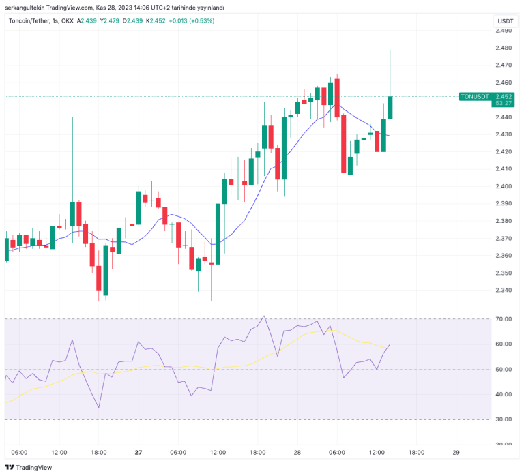
Task: Click the RSI peak above the 70 line
Action: click(x=264, y=316)
